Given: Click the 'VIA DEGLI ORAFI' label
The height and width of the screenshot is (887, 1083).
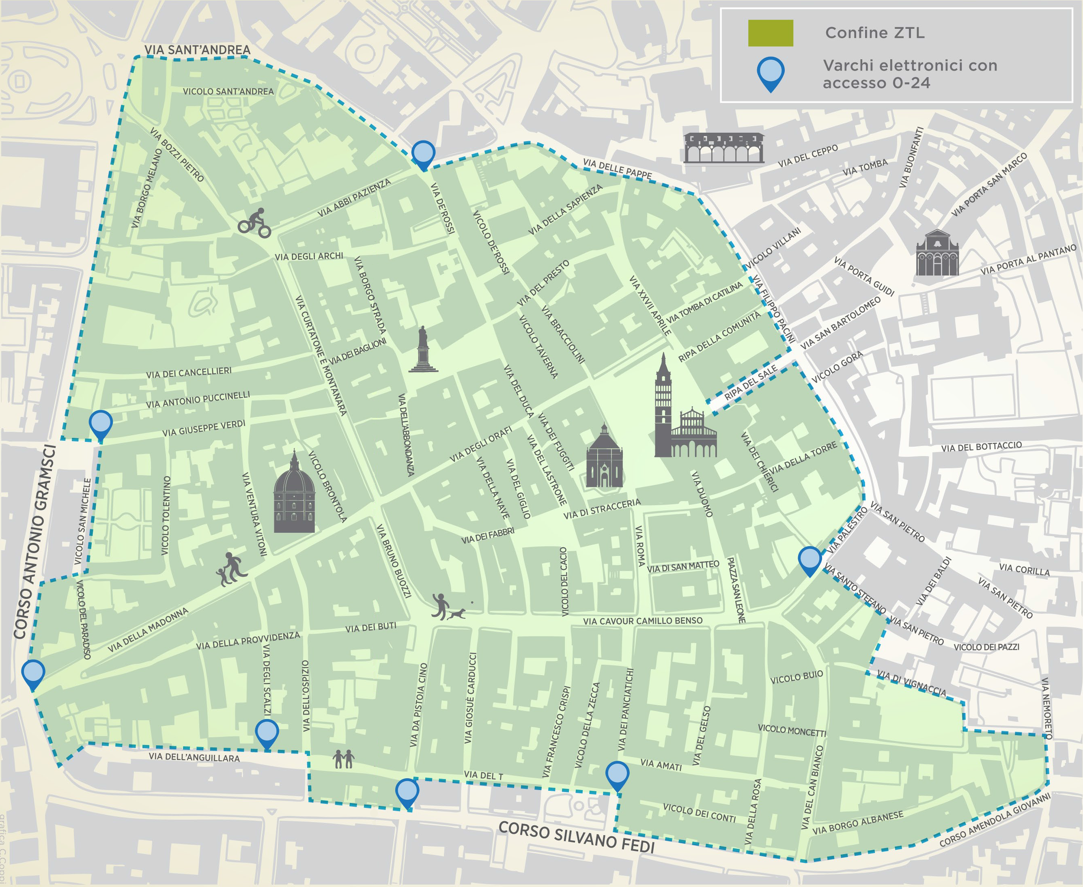Looking at the screenshot, I should point(481,445).
